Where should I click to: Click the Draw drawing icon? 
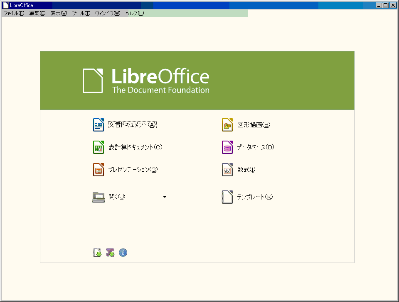(x=227, y=125)
